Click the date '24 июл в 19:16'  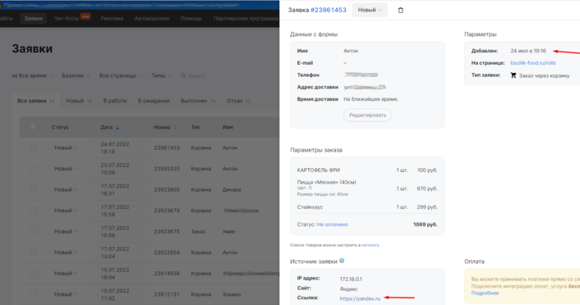[528, 51]
